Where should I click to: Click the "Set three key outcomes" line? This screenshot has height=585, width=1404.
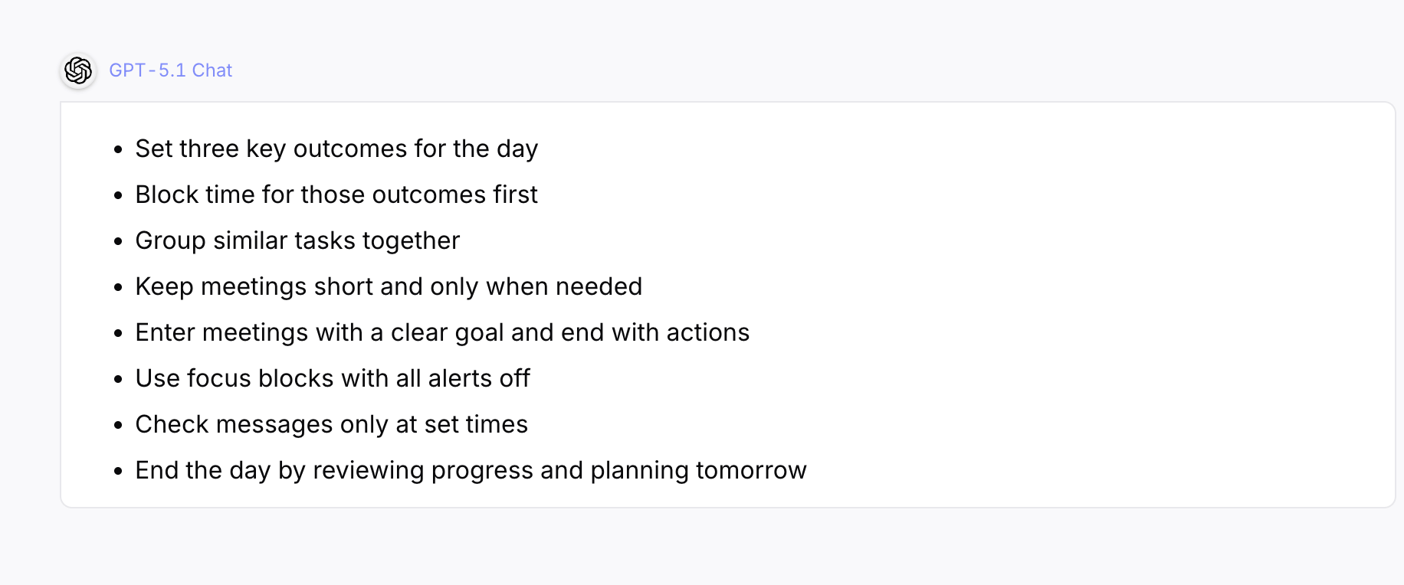coord(336,149)
